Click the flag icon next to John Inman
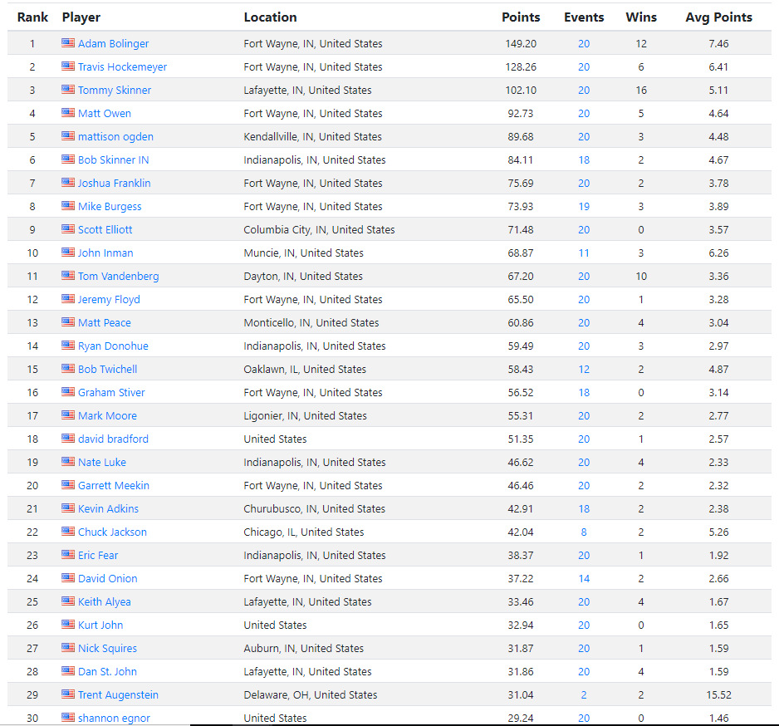 coord(68,253)
